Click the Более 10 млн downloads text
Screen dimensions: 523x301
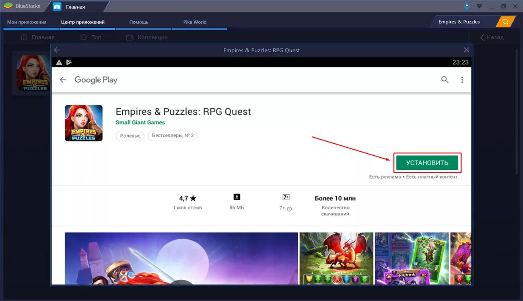tap(335, 198)
